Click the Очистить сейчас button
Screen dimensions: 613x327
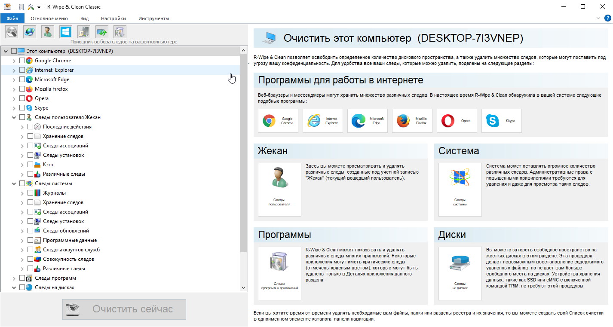tap(124, 309)
